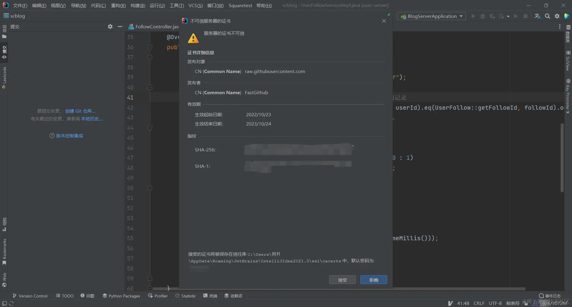
Task: Collapse the code fold marker at line 44
Action: pos(150,128)
